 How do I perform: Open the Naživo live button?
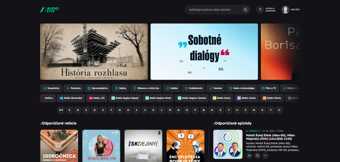pos(48,98)
